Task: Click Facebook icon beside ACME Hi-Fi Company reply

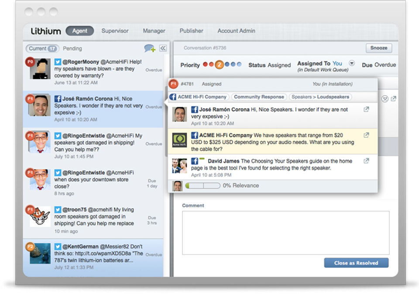Action: click(x=194, y=135)
